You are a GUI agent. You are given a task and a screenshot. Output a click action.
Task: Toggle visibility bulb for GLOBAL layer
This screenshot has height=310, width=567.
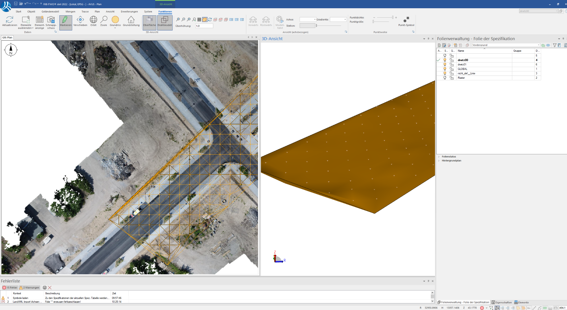tap(445, 69)
